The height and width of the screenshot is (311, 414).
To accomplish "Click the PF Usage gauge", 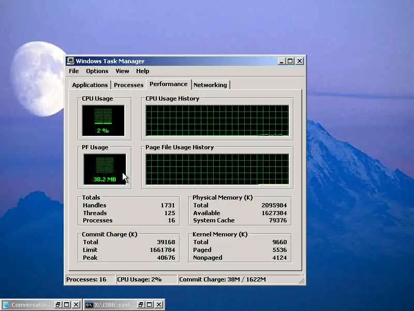I will (105, 169).
